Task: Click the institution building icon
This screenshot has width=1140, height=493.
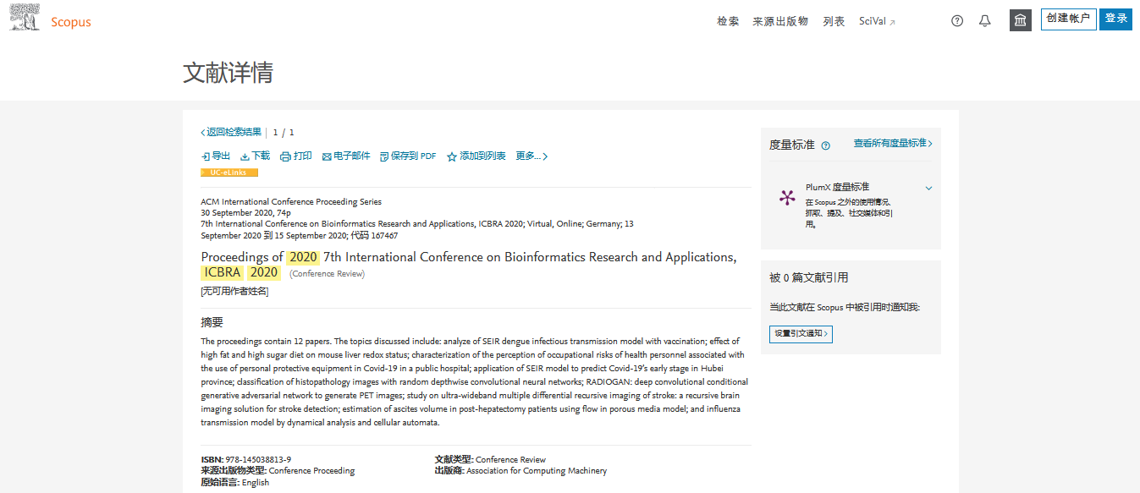Action: tap(1021, 20)
